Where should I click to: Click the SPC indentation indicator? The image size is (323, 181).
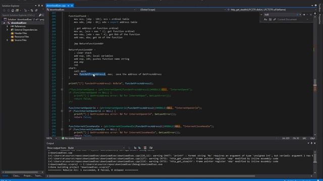pyautogui.click(x=304, y=138)
